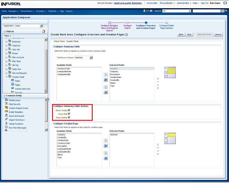This screenshot has height=183, width=229.
Task: Click Move All arrow in Creation Page shuttle
Action: click(106, 146)
